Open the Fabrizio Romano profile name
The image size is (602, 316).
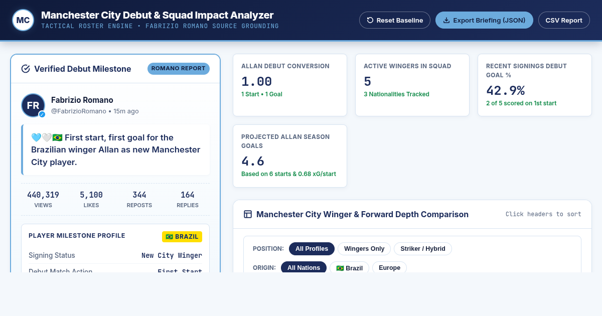[x=82, y=100]
